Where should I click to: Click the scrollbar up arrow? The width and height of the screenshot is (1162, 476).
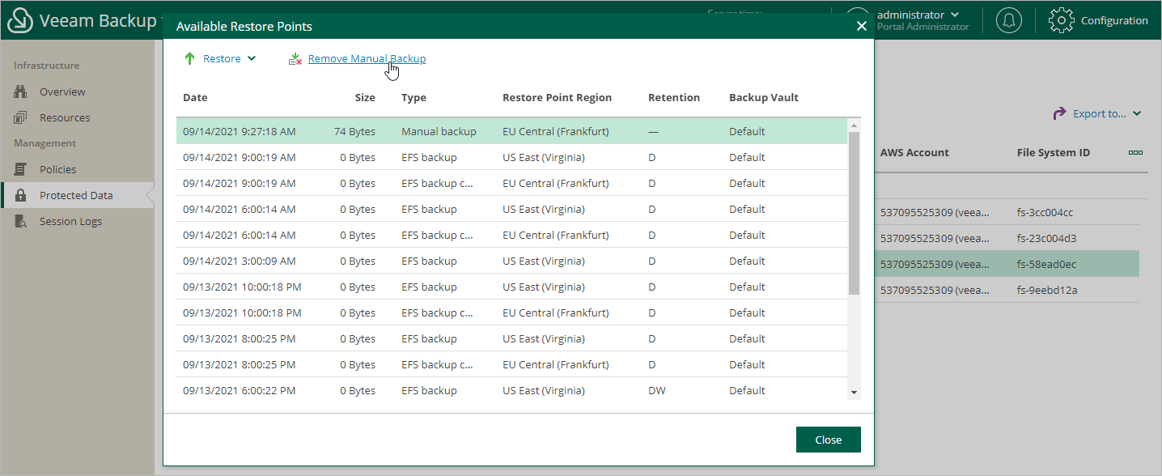click(x=854, y=125)
